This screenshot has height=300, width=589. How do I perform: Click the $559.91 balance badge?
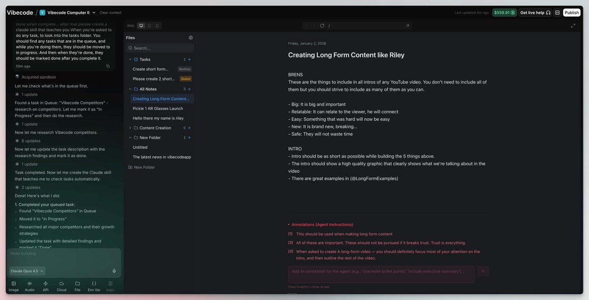click(504, 12)
